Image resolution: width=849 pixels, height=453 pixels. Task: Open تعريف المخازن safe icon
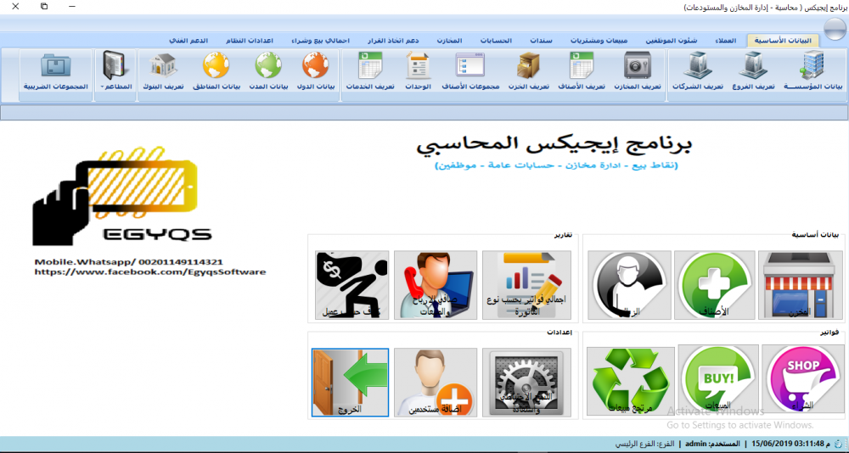point(638,71)
